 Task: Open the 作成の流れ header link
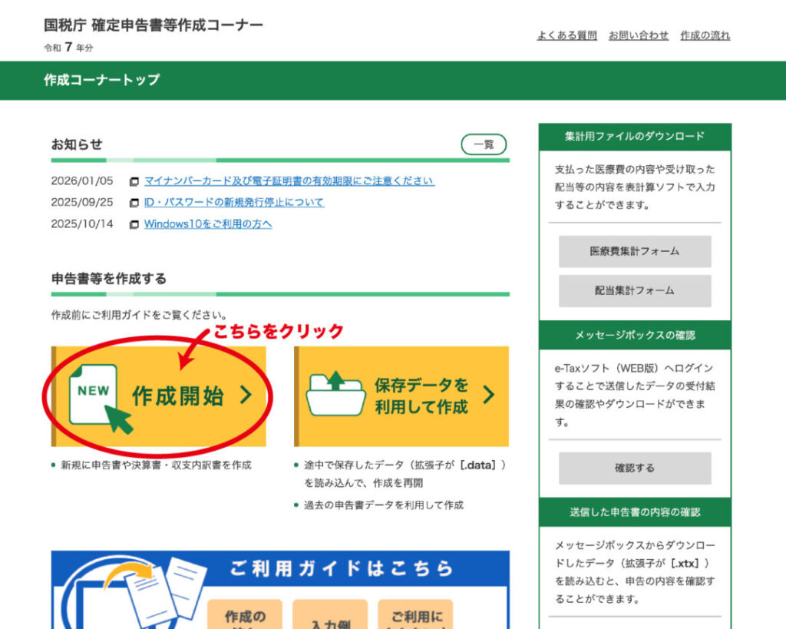(x=705, y=35)
